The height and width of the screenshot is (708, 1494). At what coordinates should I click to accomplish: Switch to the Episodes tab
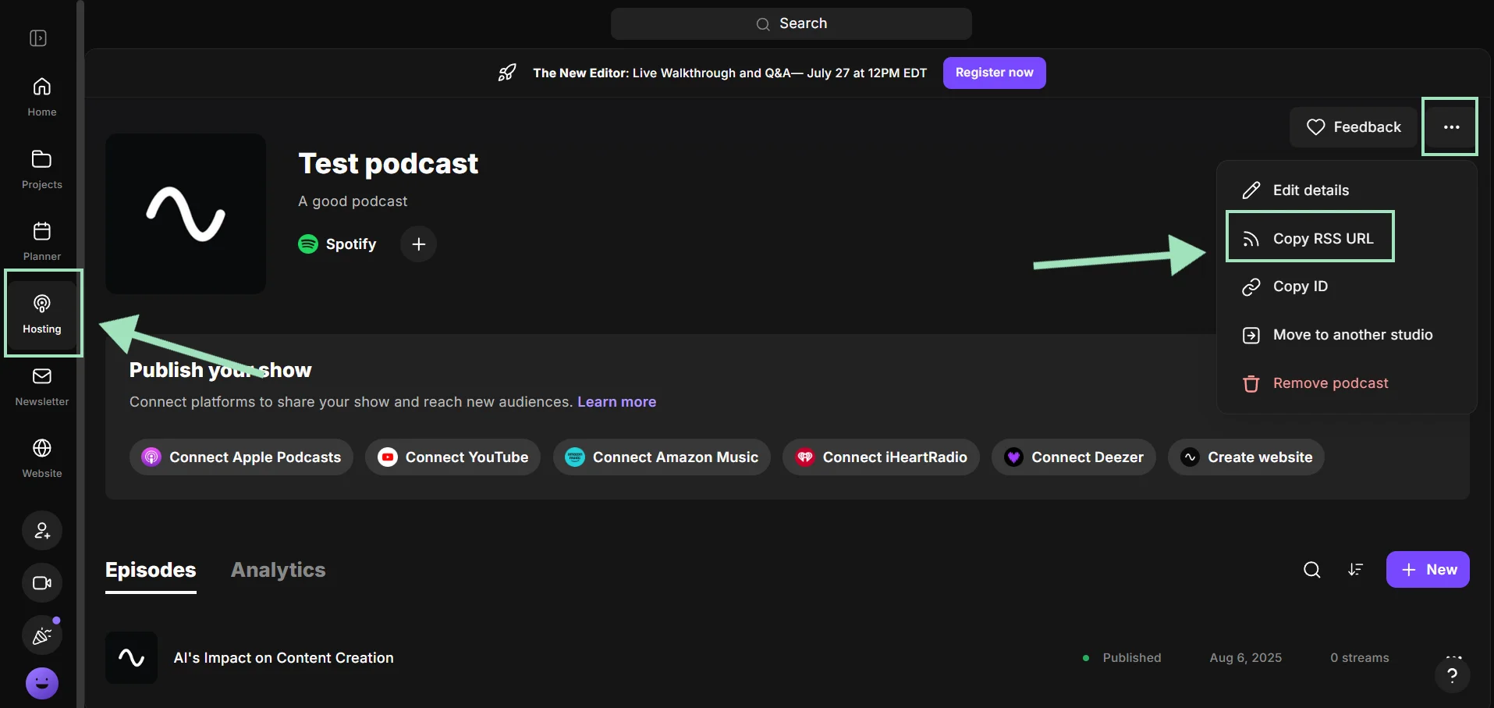(x=151, y=571)
